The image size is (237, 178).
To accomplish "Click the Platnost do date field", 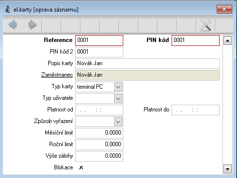I will pyautogui.click(x=196, y=110).
